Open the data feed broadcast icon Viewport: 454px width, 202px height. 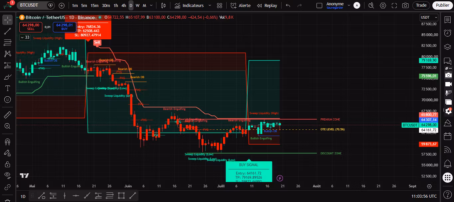click(448, 150)
